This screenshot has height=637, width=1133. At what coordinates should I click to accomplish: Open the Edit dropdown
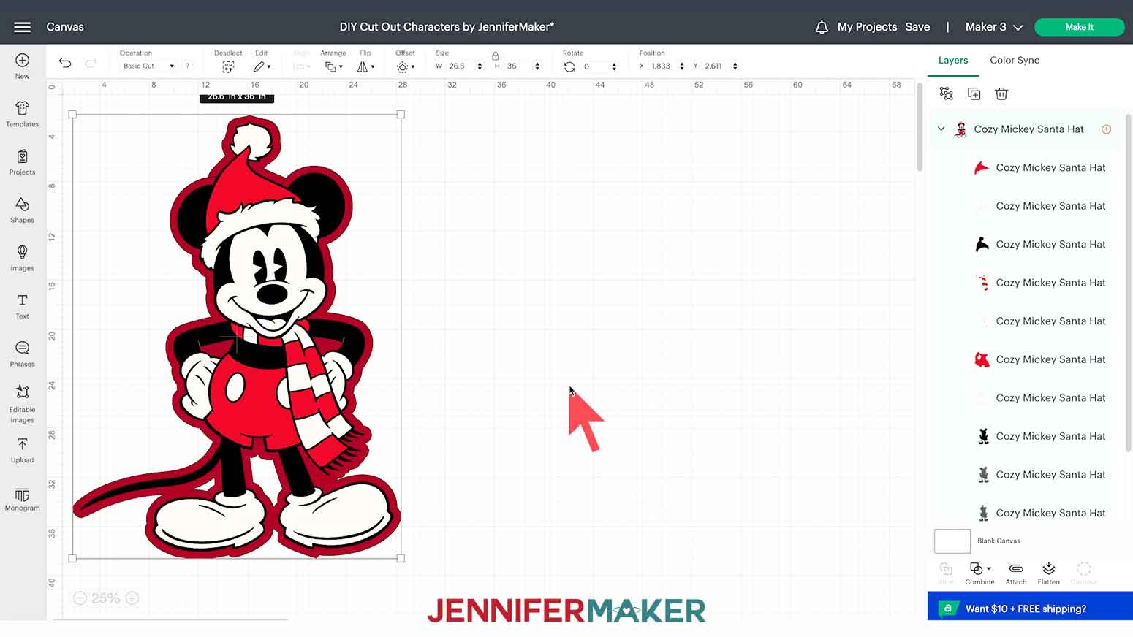262,66
